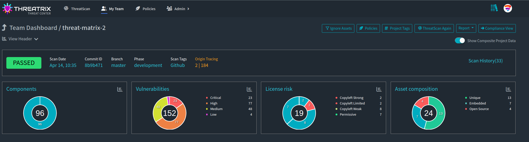Open the Components panel chart-view icon
The width and height of the screenshot is (529, 142).
coord(120,89)
